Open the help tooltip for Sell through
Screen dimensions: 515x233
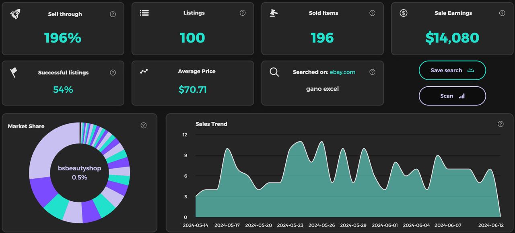[113, 14]
